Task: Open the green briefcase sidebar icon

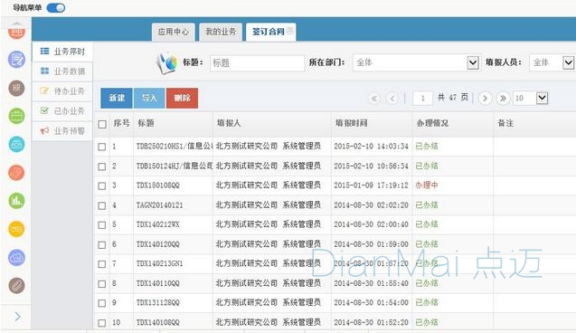Action: (x=16, y=116)
